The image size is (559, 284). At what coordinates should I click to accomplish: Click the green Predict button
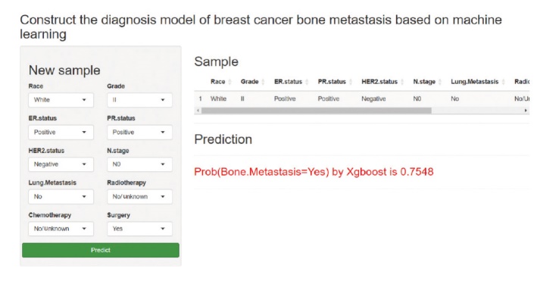coord(101,250)
